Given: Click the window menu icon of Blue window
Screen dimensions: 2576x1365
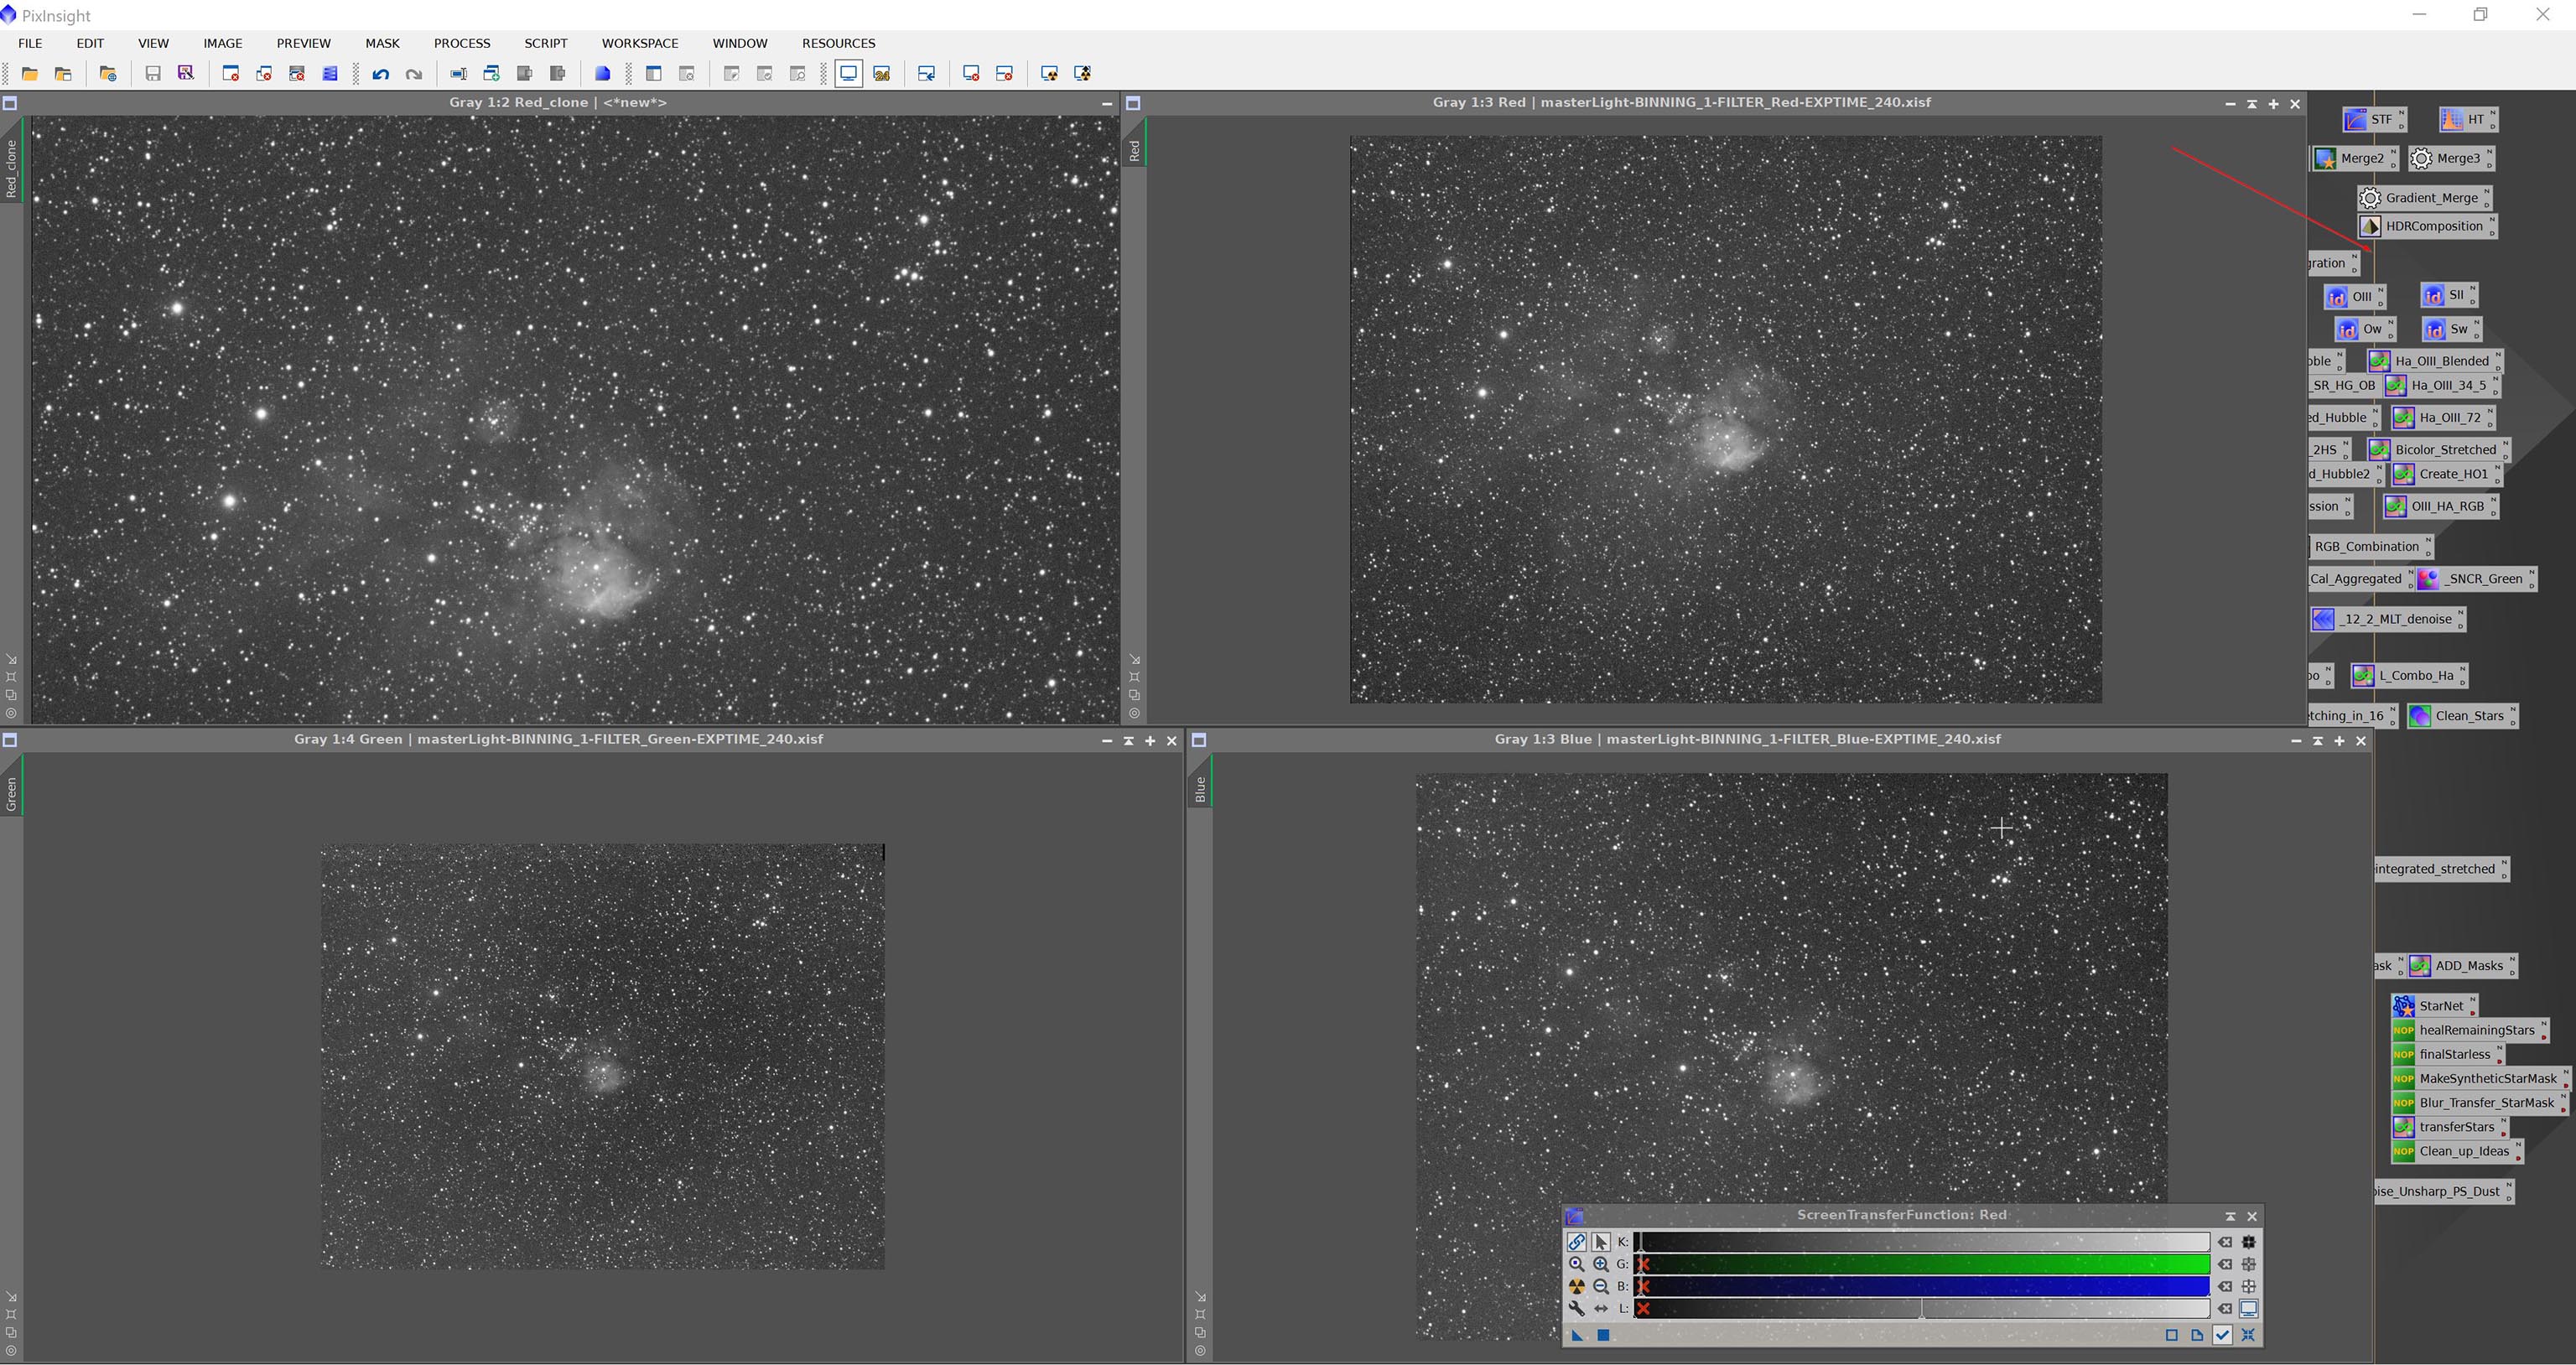Looking at the screenshot, I should point(1198,740).
